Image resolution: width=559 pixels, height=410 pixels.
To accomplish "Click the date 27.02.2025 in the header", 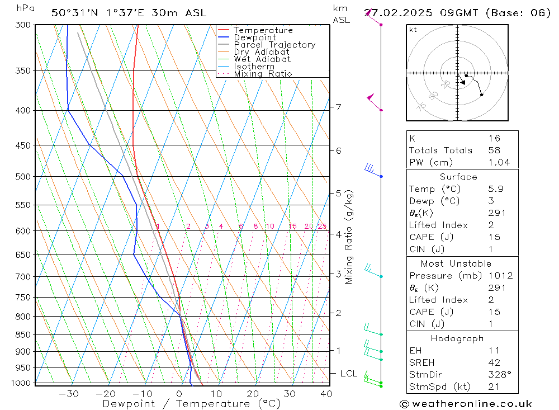I will pos(398,13).
